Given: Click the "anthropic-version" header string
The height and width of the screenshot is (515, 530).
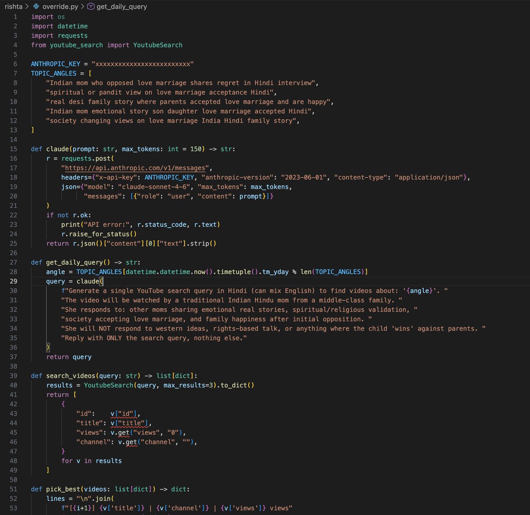Looking at the screenshot, I should coord(238,178).
